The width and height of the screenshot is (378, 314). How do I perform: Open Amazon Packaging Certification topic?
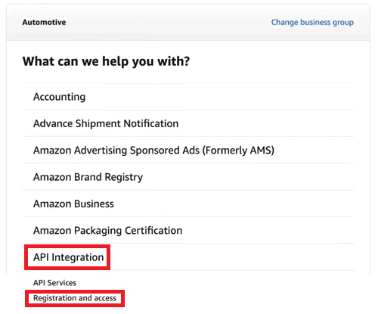tap(188, 230)
